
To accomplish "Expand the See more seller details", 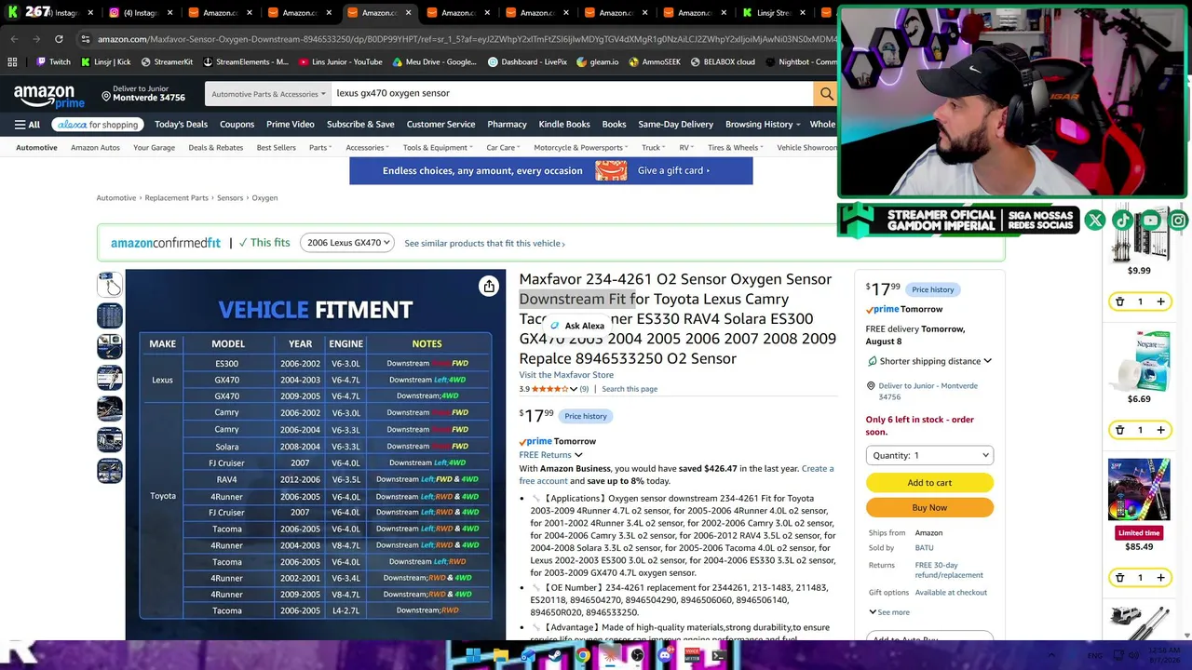I will [889, 612].
